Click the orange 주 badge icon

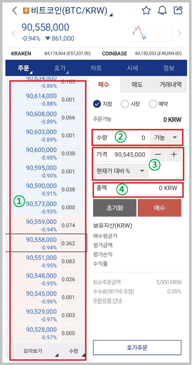[26, 11]
